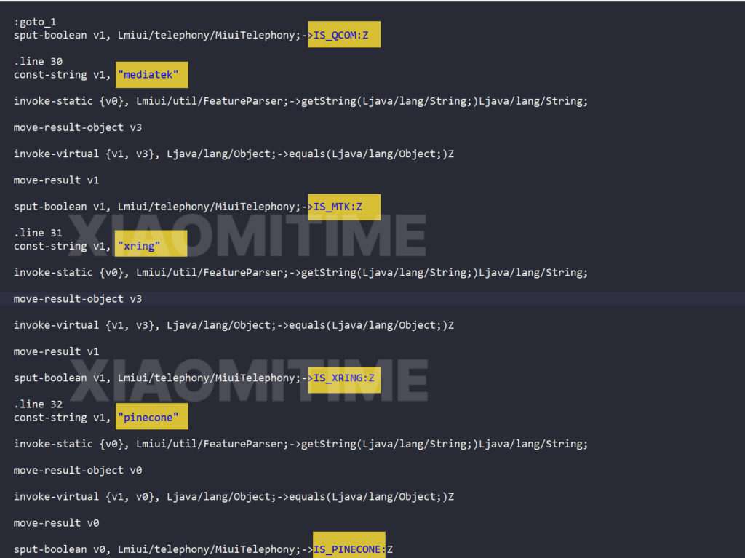The image size is (745, 558).
Task: Click the highlighted "mediatek" string constant
Action: [151, 74]
